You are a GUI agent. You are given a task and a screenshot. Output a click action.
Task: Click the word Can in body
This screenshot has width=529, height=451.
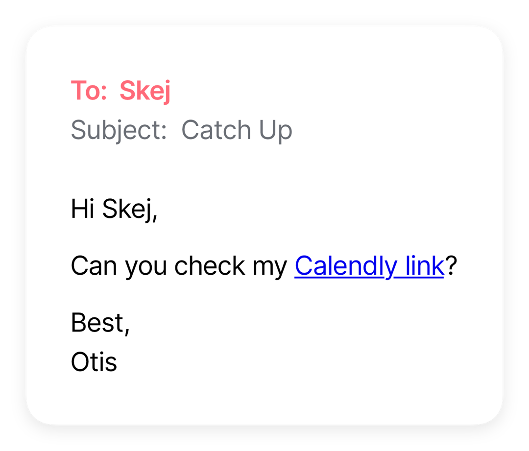94,266
